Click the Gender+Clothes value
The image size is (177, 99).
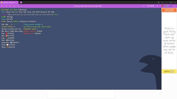(x=14, y=27)
